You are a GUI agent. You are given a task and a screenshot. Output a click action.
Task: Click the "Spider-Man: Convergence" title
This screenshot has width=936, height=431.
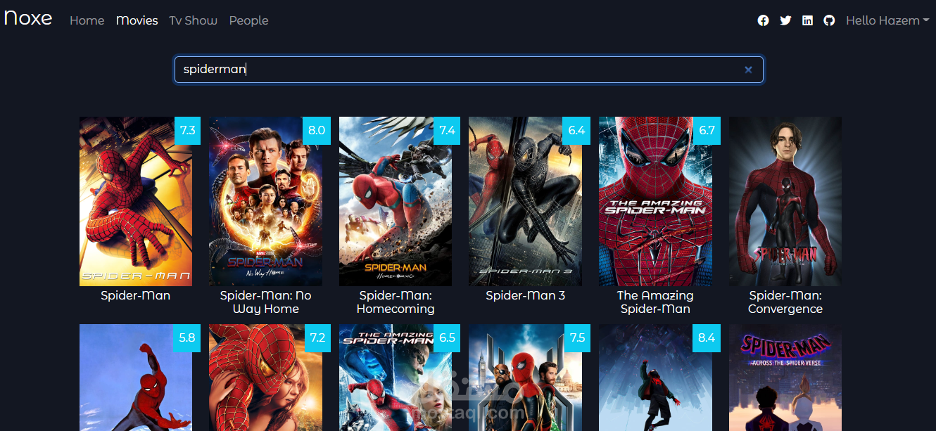785,302
